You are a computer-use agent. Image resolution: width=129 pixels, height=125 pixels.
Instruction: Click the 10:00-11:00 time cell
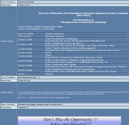(x=25, y=40)
